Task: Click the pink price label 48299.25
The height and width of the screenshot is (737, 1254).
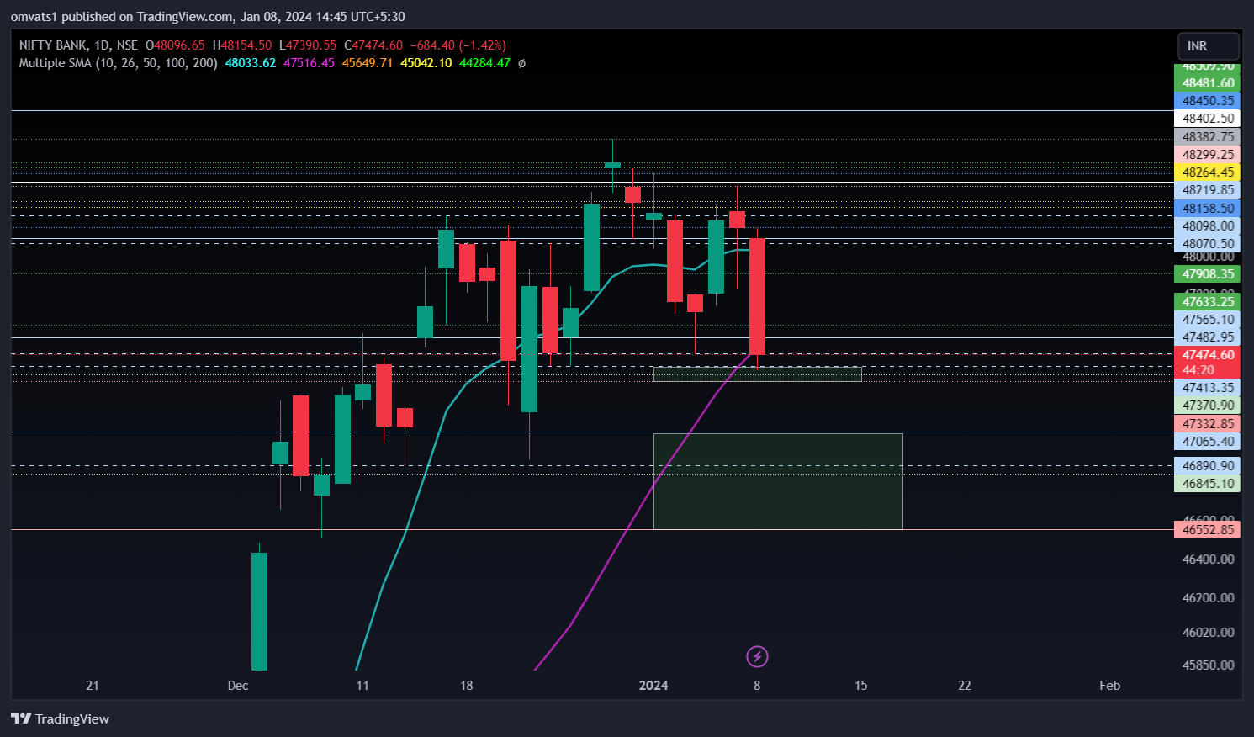Action: (x=1208, y=155)
